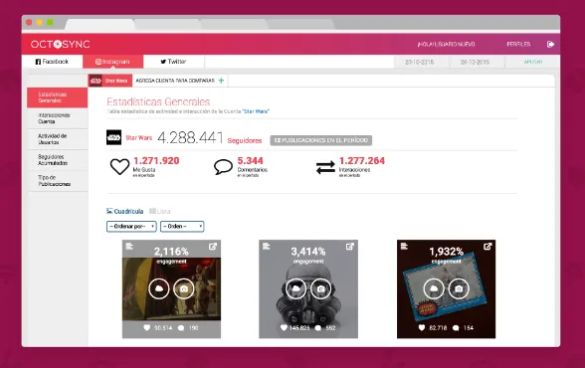Open Seguidores Acumulados in sidebar

(57, 160)
